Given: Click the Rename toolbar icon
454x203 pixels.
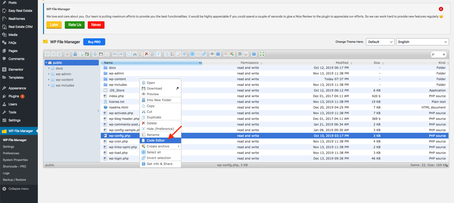Looking at the screenshot, I should point(172,54).
